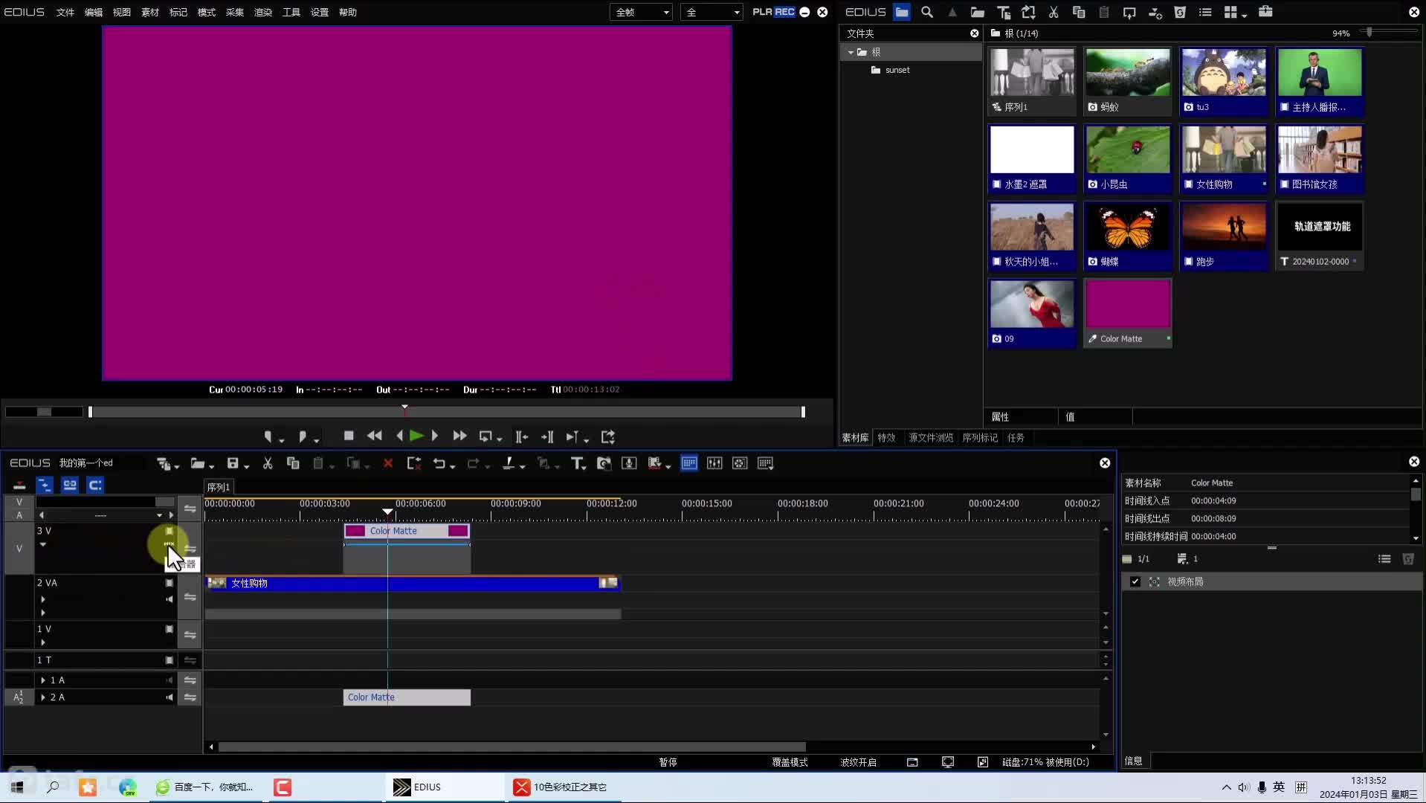Screen dimensions: 1426x803
Task: Click 波纹开启 in status bar
Action: (x=859, y=762)
